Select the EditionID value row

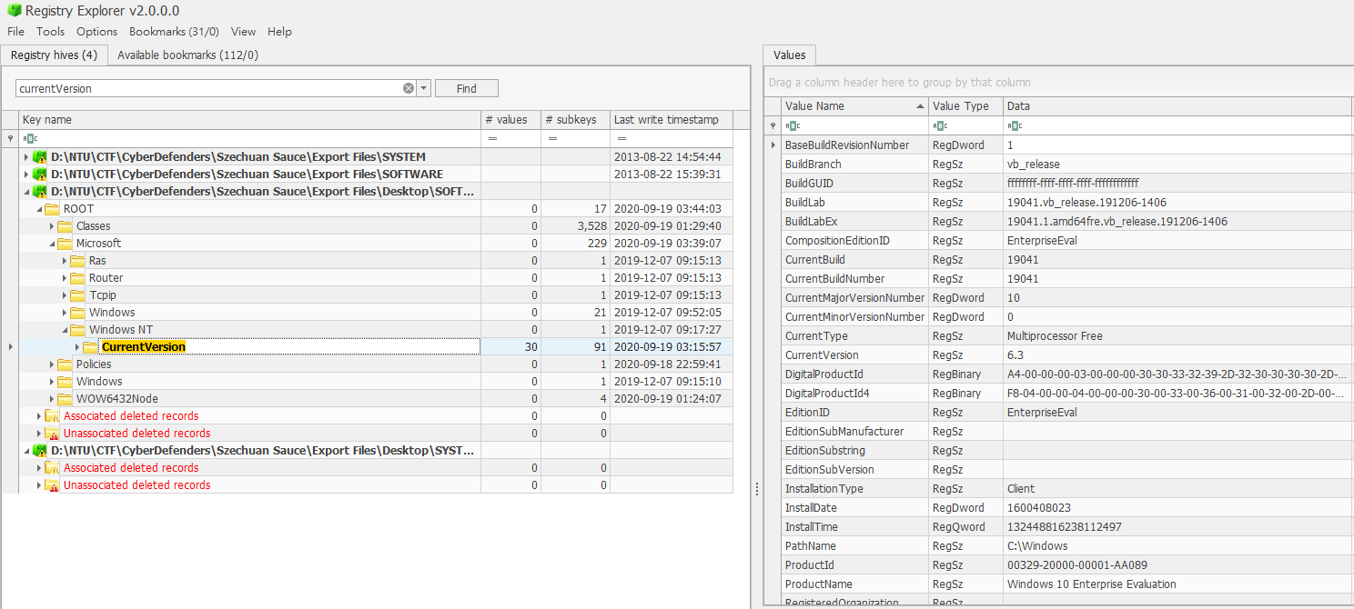tap(1059, 413)
